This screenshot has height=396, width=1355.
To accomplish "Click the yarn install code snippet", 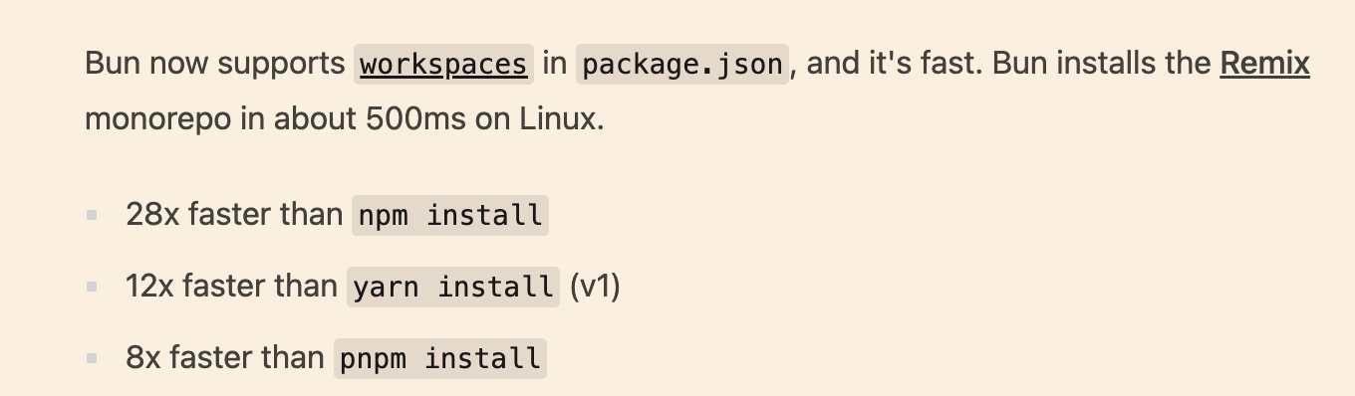I will [x=453, y=287].
